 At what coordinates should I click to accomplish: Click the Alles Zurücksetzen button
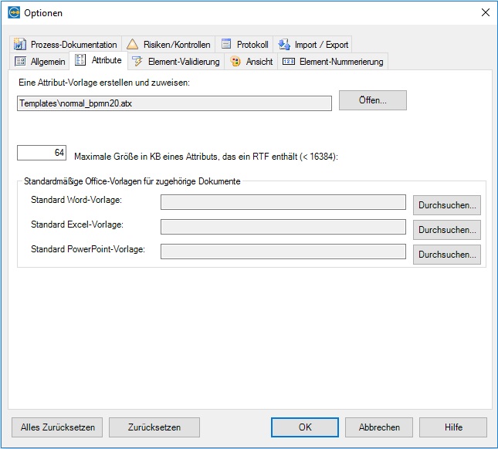tap(57, 427)
